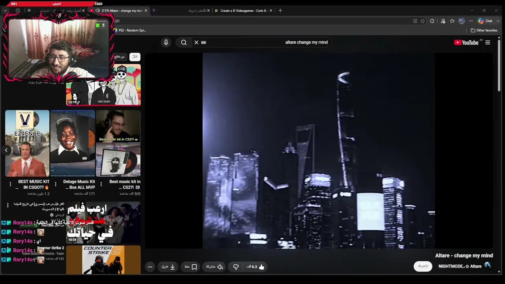
Task: Open the video's more actions menu
Action: coord(150,267)
